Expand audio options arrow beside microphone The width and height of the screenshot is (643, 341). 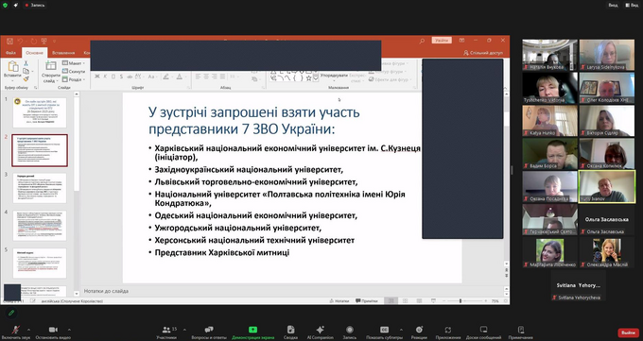tap(28, 329)
